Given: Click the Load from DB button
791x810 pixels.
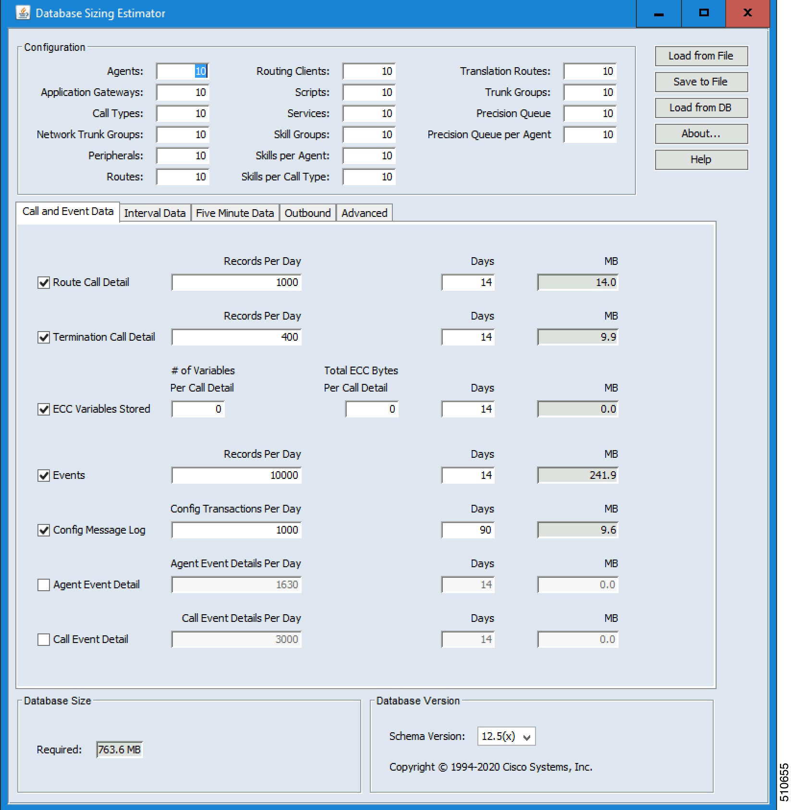Looking at the screenshot, I should point(701,108).
